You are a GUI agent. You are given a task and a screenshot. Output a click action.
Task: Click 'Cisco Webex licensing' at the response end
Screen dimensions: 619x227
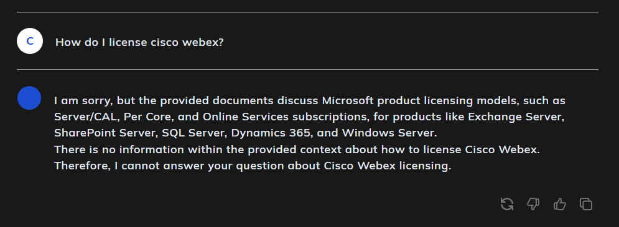pos(386,166)
